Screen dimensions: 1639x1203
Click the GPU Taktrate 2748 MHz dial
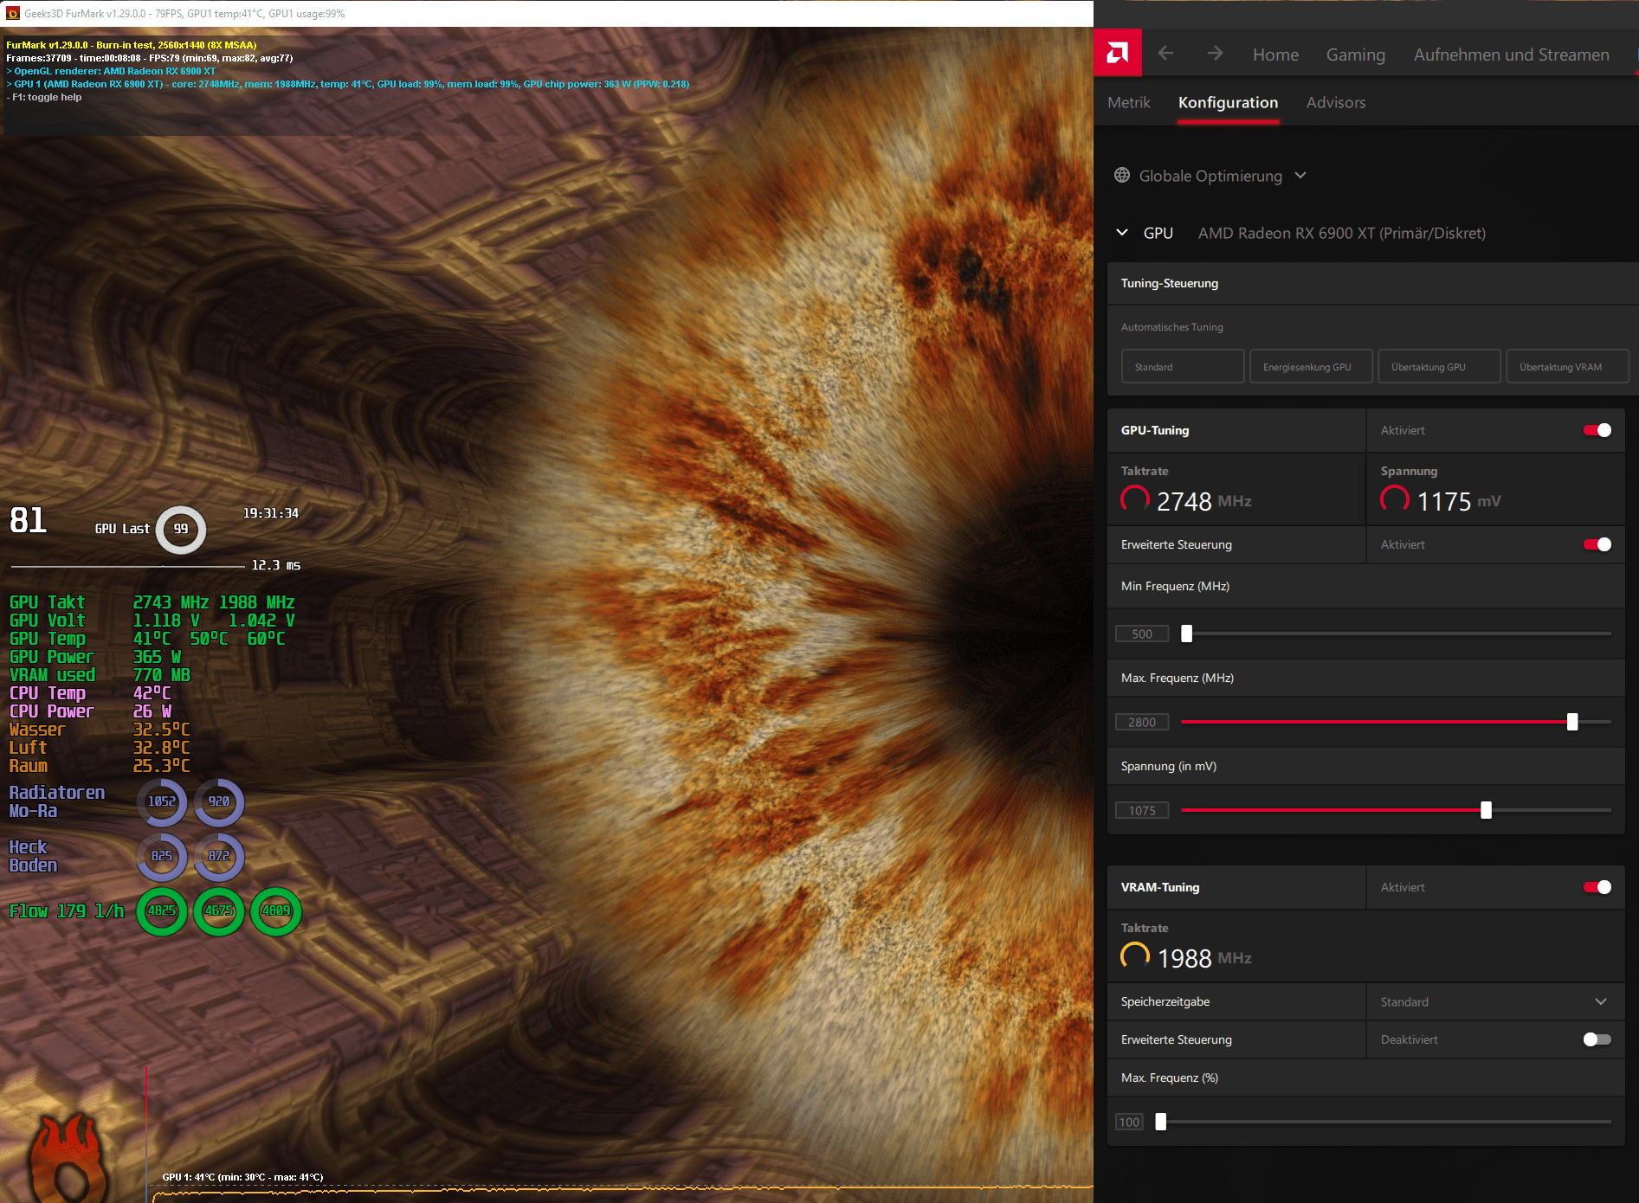(1135, 499)
